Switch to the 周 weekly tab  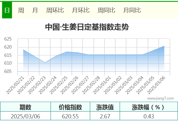(x=21, y=10)
